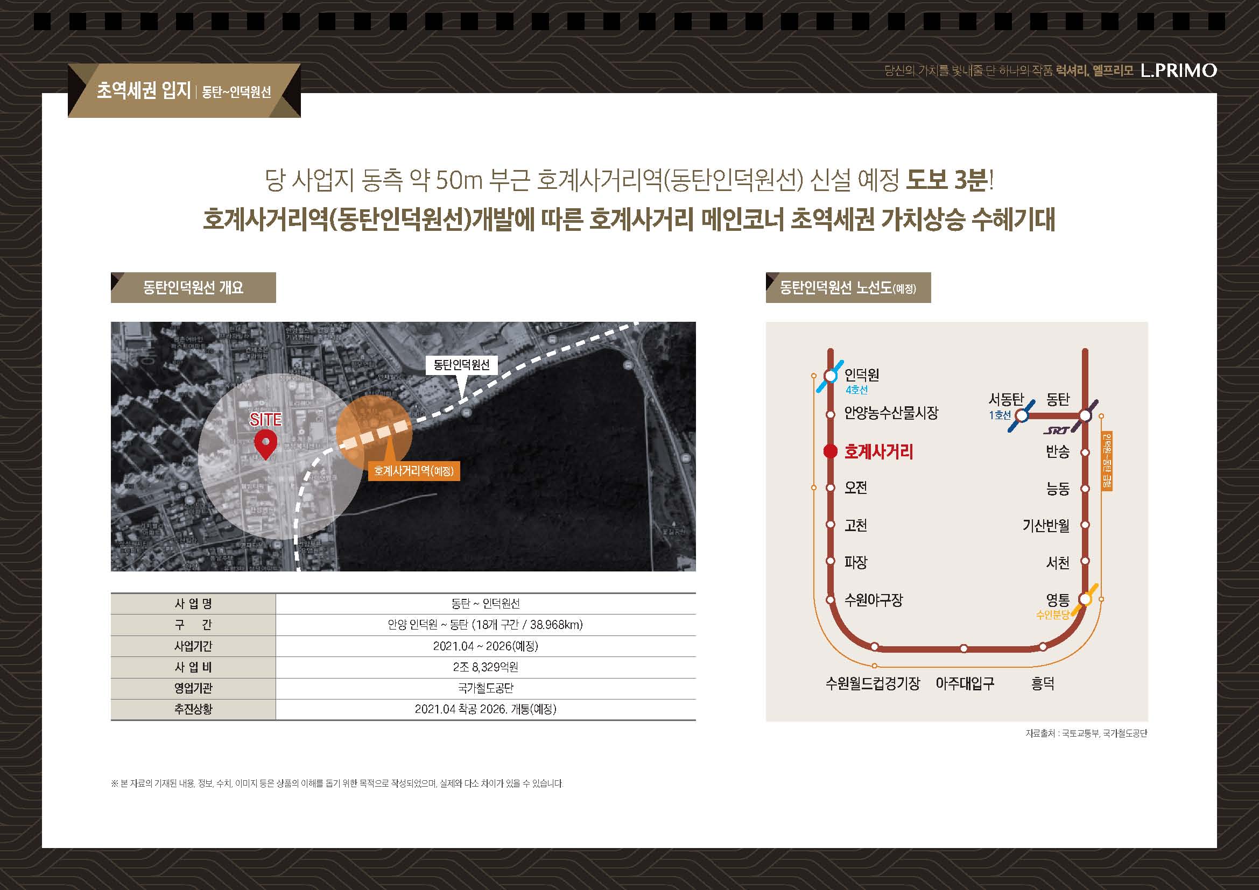This screenshot has height=890, width=1259.
Task: Click the orange 인덕원~동탄 급행 vertical label
Action: (x=1107, y=461)
